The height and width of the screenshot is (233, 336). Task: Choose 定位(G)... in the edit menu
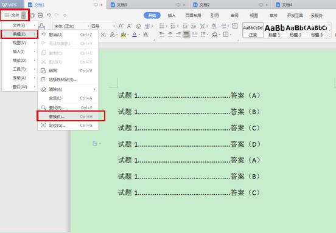click(x=68, y=126)
